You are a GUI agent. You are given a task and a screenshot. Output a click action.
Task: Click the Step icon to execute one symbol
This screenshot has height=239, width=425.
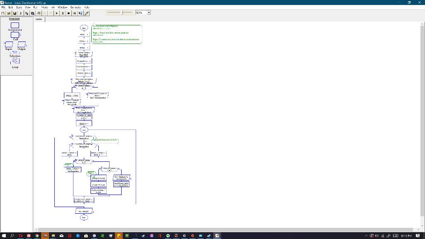click(75, 13)
